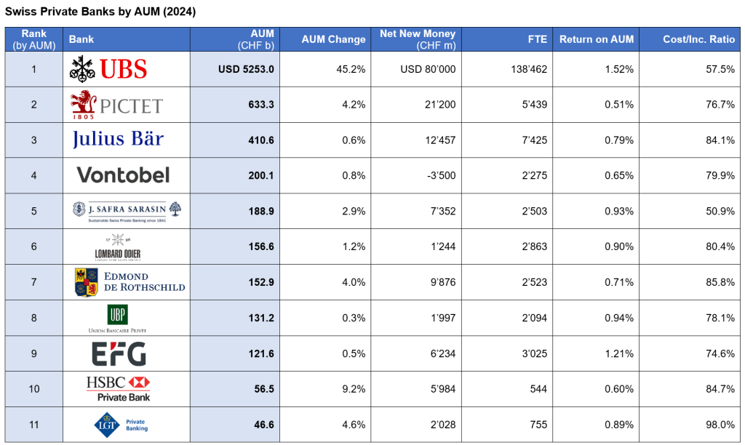Select the Net New Money header
This screenshot has width=745, height=445.
click(x=418, y=39)
